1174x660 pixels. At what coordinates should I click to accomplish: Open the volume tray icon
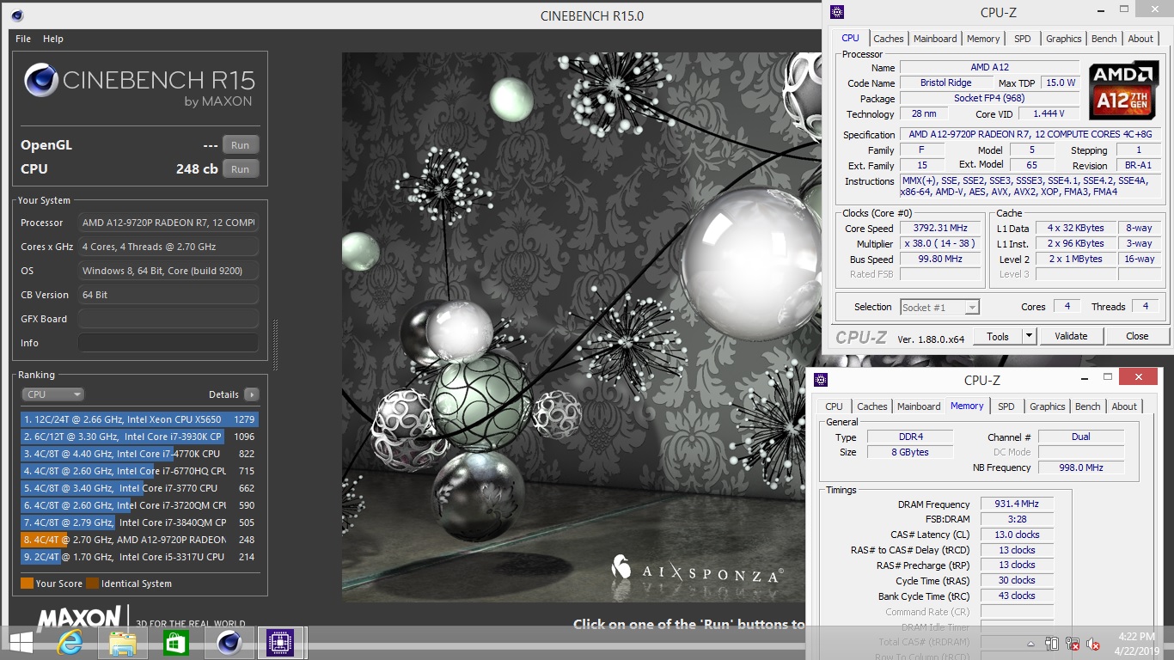pyautogui.click(x=1093, y=644)
